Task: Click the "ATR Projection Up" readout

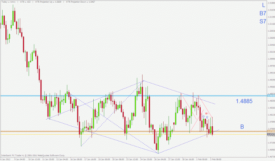Action: tap(48, 2)
